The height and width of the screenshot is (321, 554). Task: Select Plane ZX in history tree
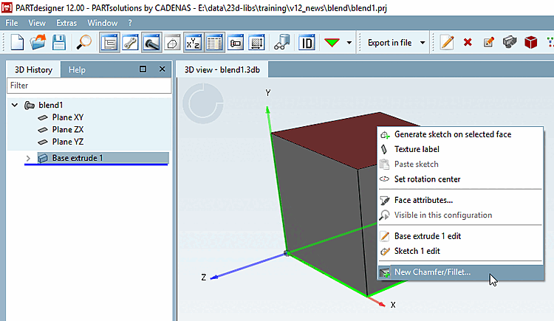[68, 130]
